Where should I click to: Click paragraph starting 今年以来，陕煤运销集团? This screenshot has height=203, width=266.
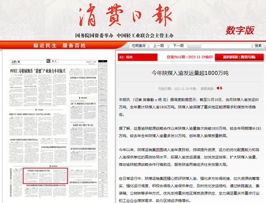pos(189,157)
